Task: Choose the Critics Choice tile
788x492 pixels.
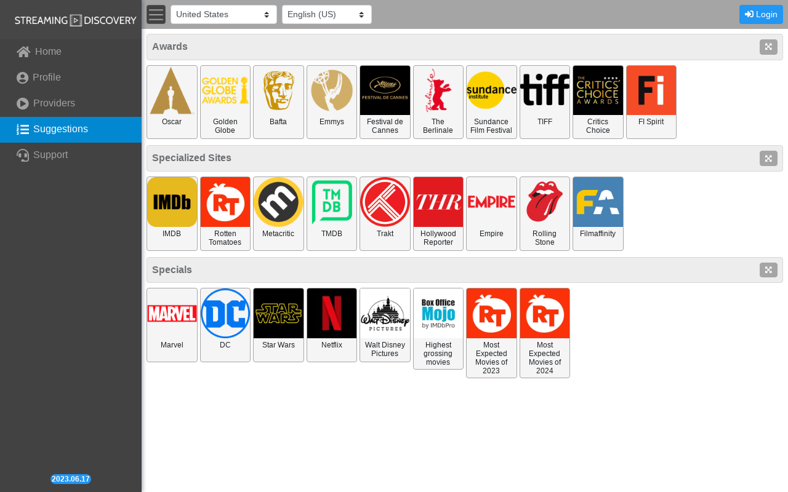Action: (598, 102)
